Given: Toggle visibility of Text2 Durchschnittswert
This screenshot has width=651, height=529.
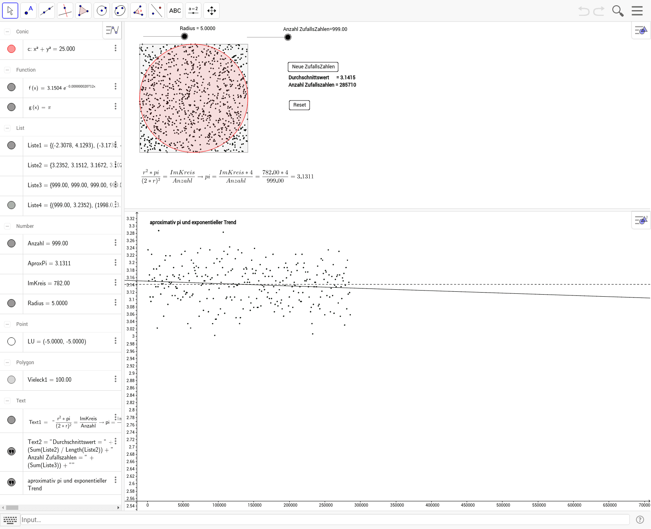Looking at the screenshot, I should [11, 451].
